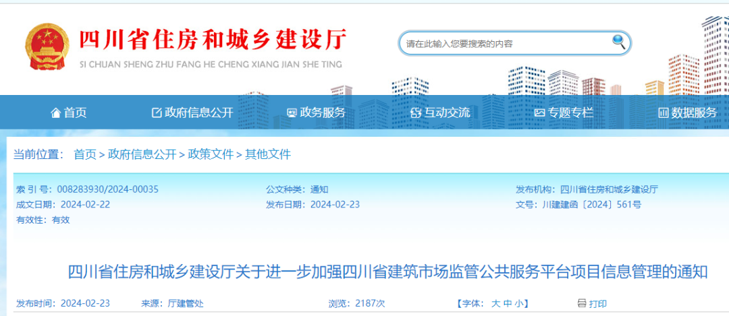Go to 首页 in the breadcrumb
Image resolution: width=729 pixels, height=316 pixels.
pyautogui.click(x=85, y=154)
